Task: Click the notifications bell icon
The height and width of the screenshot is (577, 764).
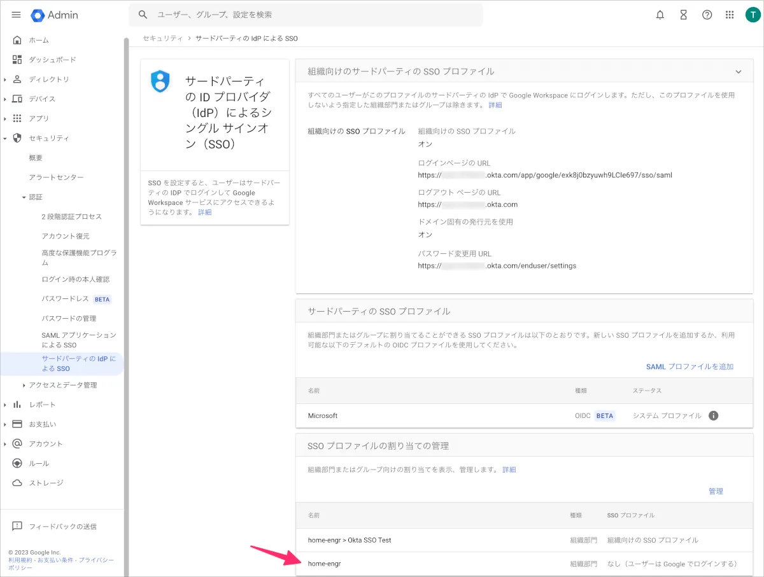Action: (x=660, y=15)
